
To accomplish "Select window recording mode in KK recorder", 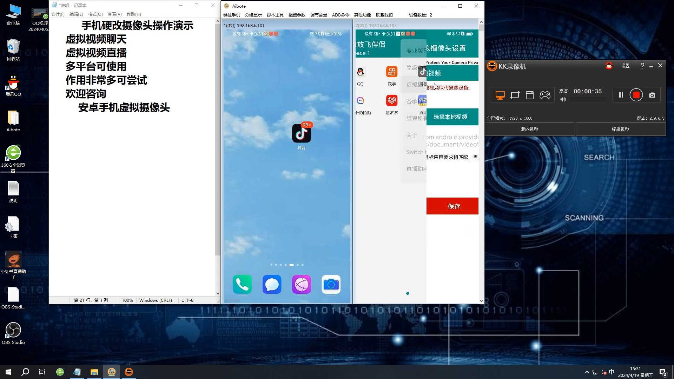I will point(529,95).
